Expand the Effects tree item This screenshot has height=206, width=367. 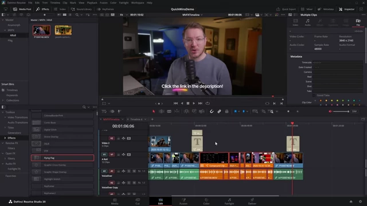click(5, 138)
